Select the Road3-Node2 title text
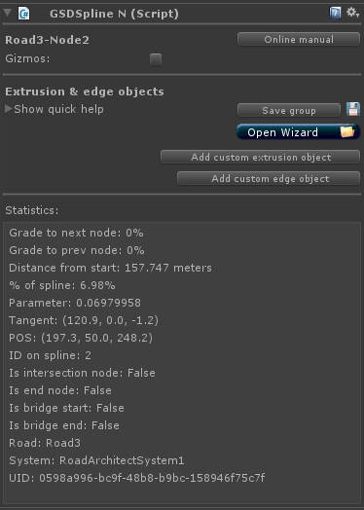This screenshot has height=510, width=364. (47, 40)
